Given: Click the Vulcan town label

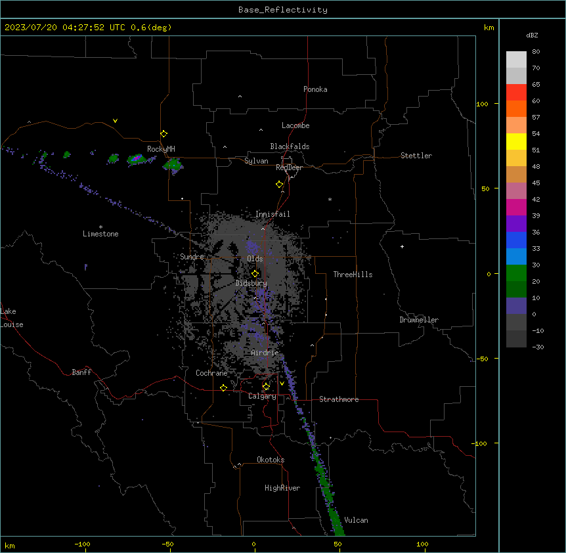Looking at the screenshot, I should point(356,520).
